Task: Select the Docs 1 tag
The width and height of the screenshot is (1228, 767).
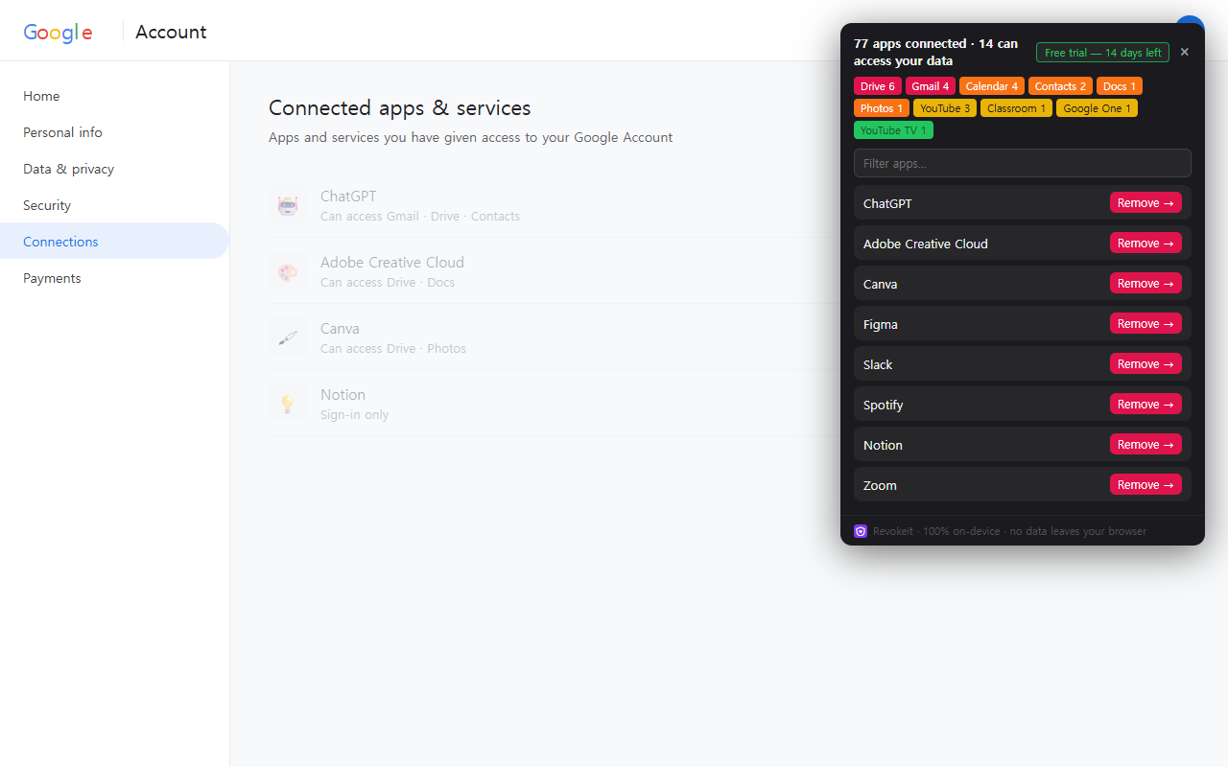Action: tap(1120, 86)
